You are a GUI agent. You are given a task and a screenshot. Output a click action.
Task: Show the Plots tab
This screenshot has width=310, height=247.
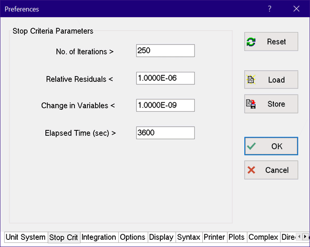[x=237, y=237]
